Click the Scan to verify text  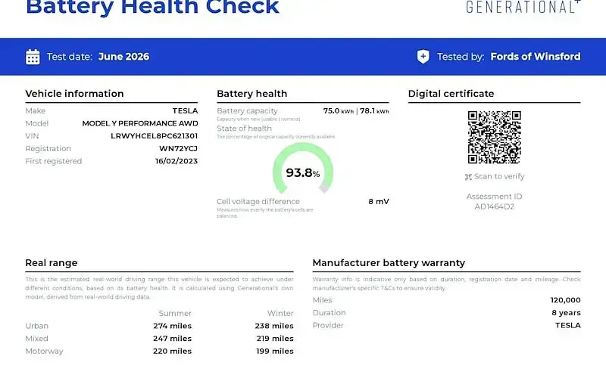click(x=499, y=176)
